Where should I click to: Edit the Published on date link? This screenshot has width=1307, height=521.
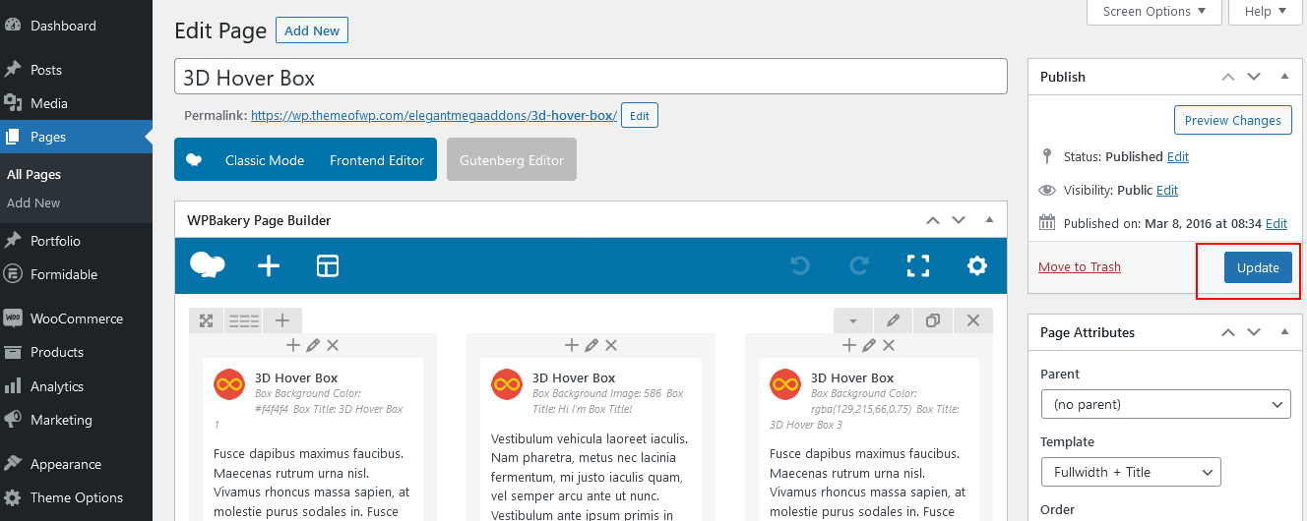pyautogui.click(x=1276, y=223)
